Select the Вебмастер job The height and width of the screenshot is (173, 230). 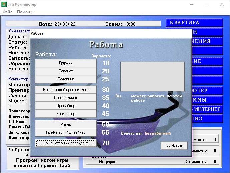pyautogui.click(x=66, y=114)
